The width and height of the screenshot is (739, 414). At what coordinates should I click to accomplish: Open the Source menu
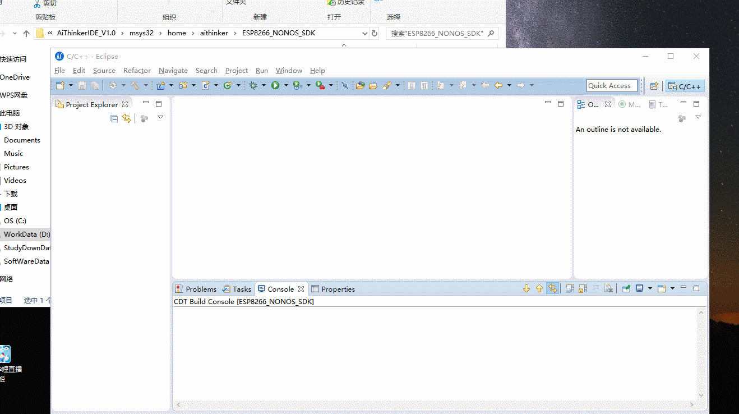click(x=104, y=70)
